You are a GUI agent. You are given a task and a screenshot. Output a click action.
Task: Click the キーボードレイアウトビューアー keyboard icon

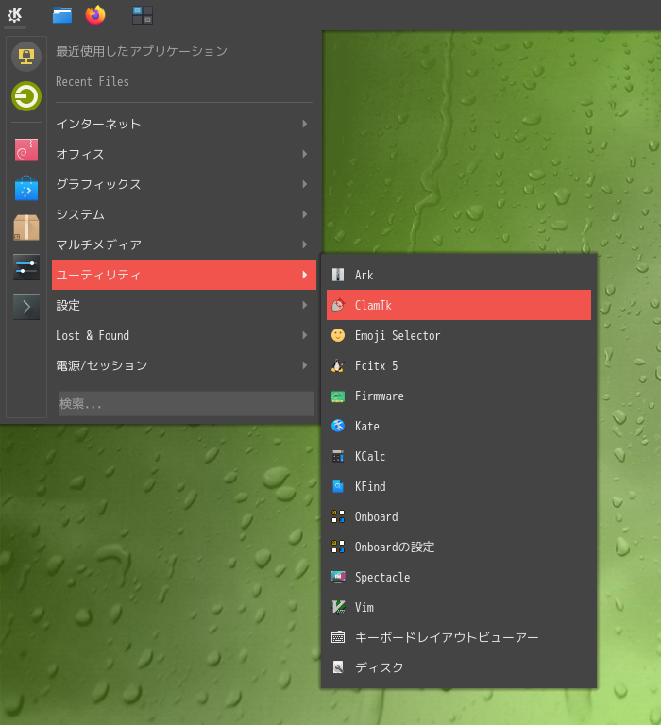(x=338, y=637)
